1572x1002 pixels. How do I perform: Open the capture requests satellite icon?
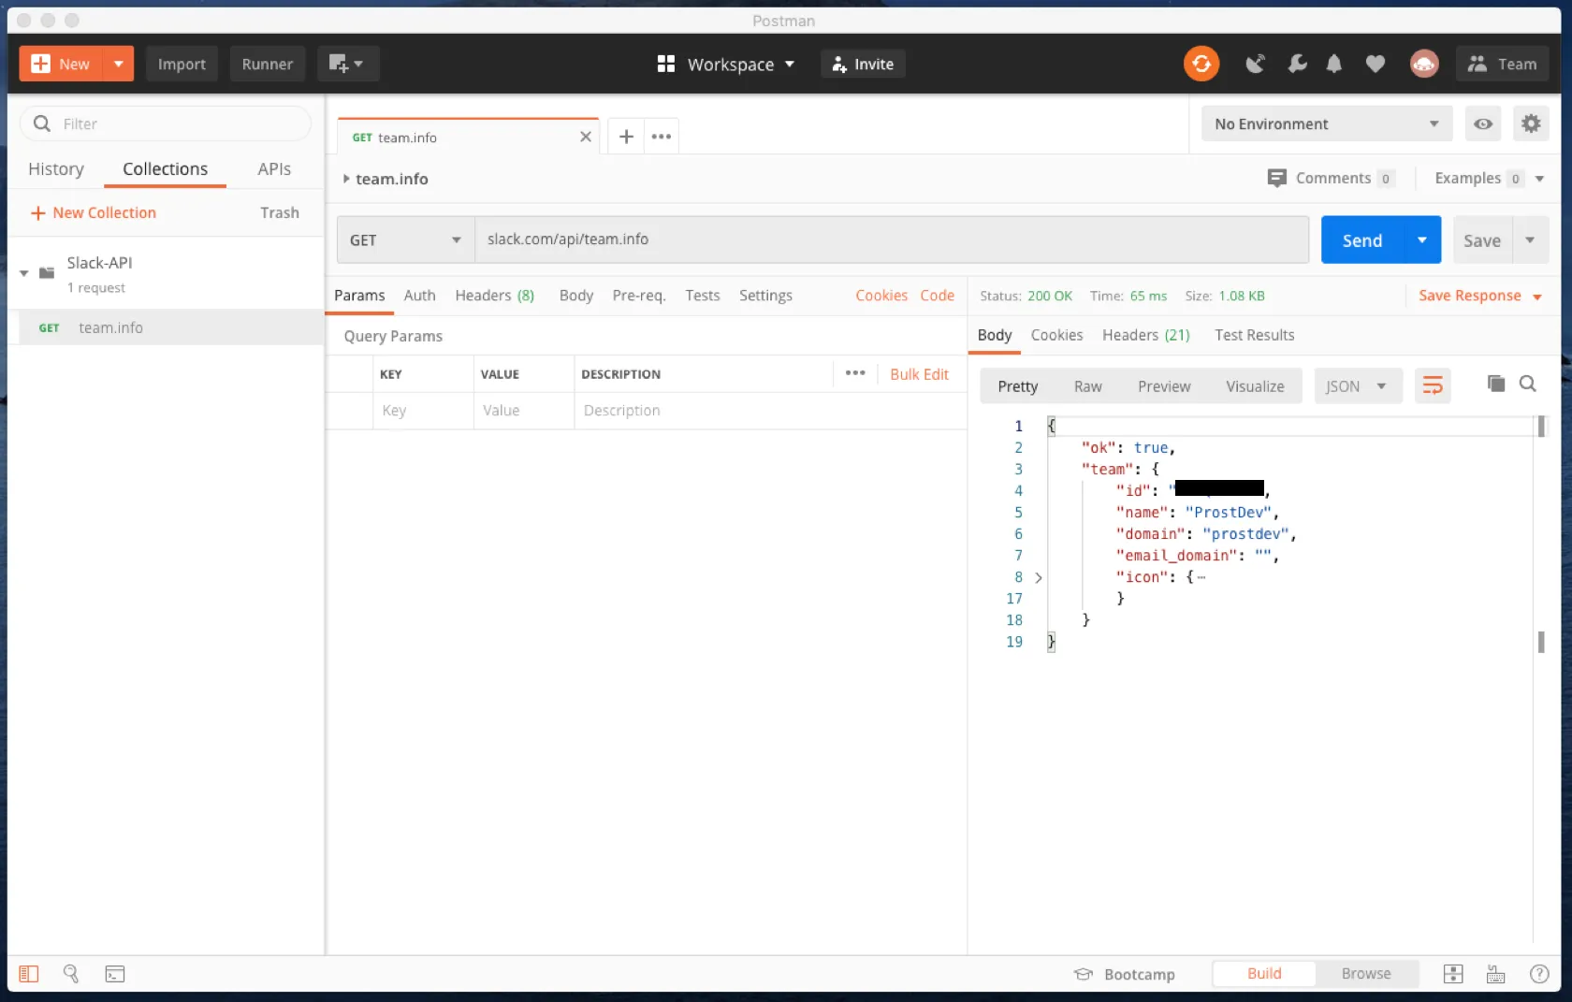[1255, 64]
